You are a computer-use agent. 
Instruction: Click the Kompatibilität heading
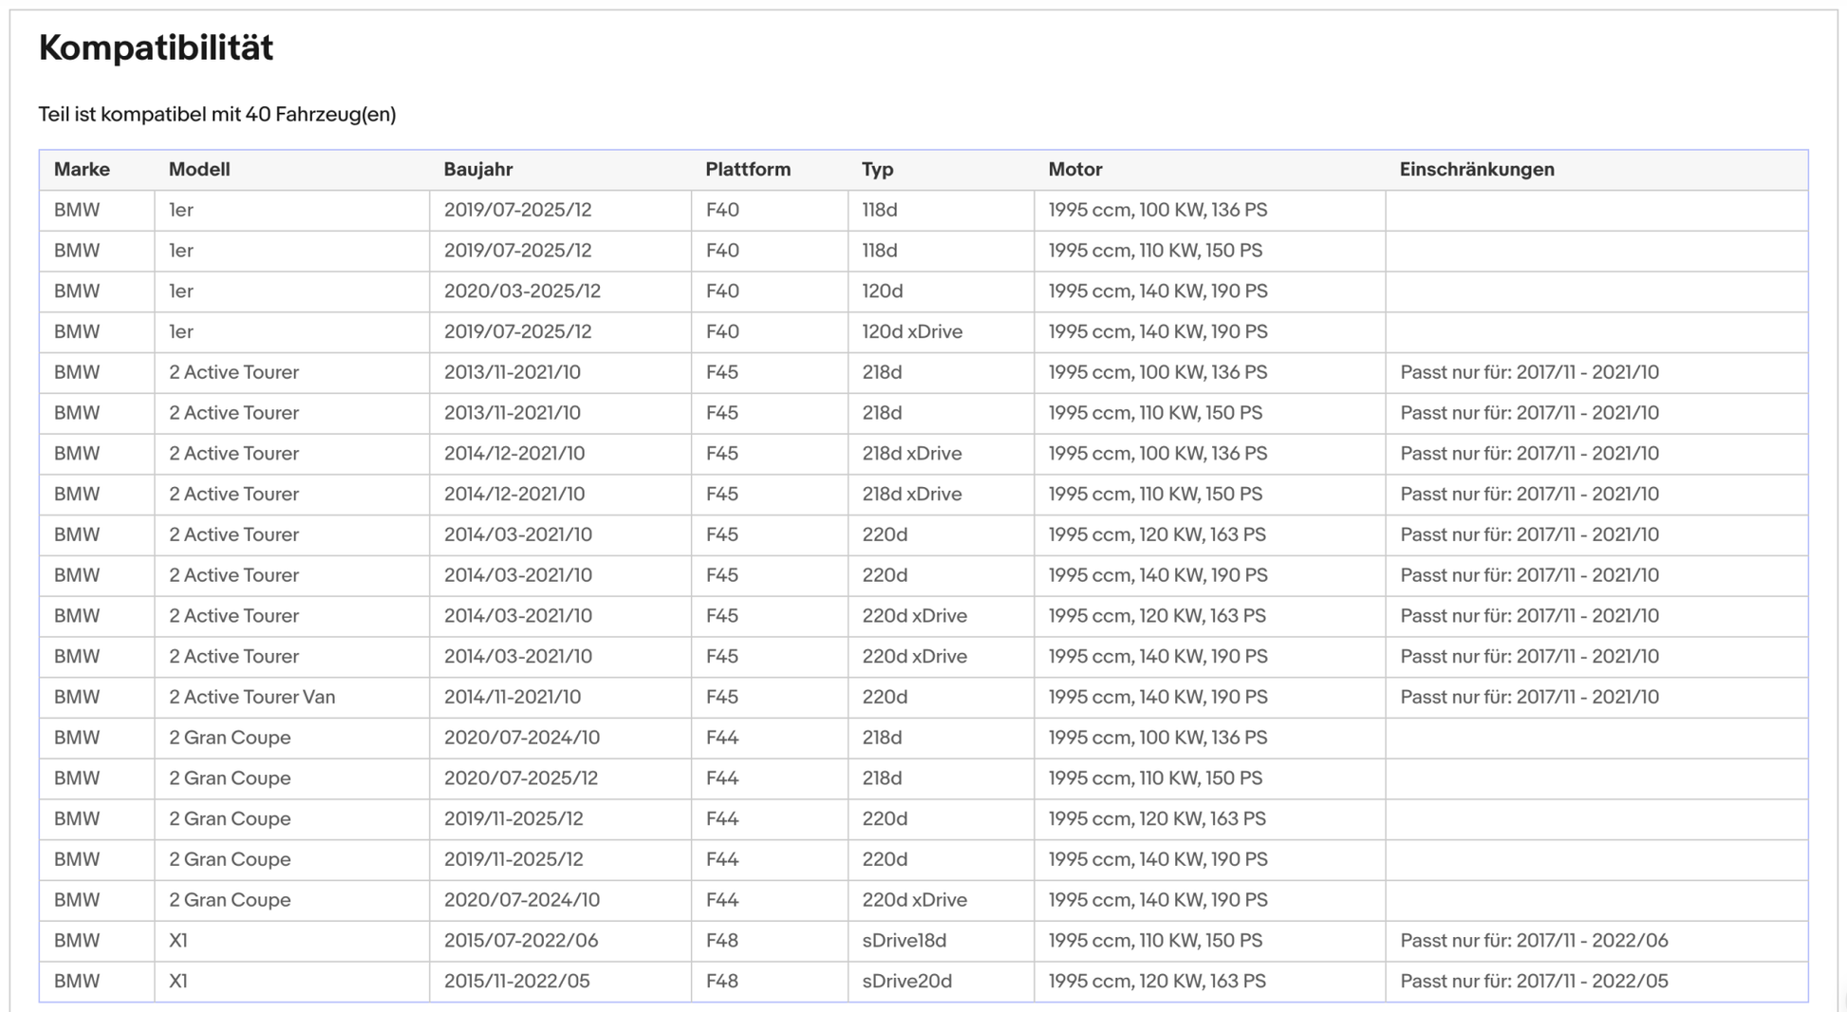[156, 47]
